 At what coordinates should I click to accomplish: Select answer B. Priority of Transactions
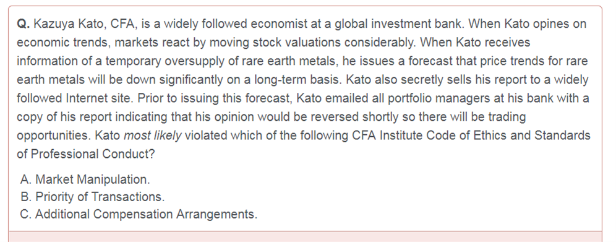(x=92, y=197)
